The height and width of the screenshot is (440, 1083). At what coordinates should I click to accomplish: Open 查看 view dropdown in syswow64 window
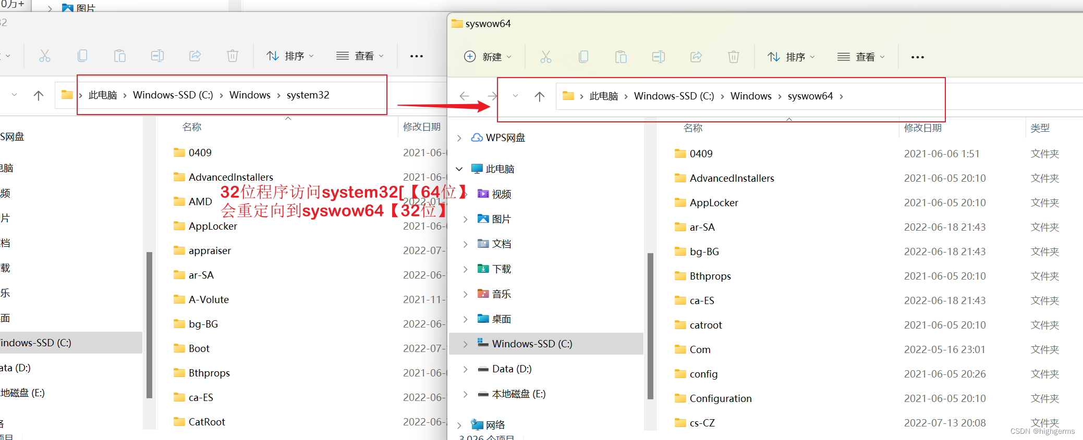(861, 57)
